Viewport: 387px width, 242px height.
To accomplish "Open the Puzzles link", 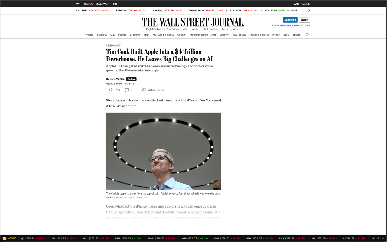I will pyautogui.click(x=226, y=29).
